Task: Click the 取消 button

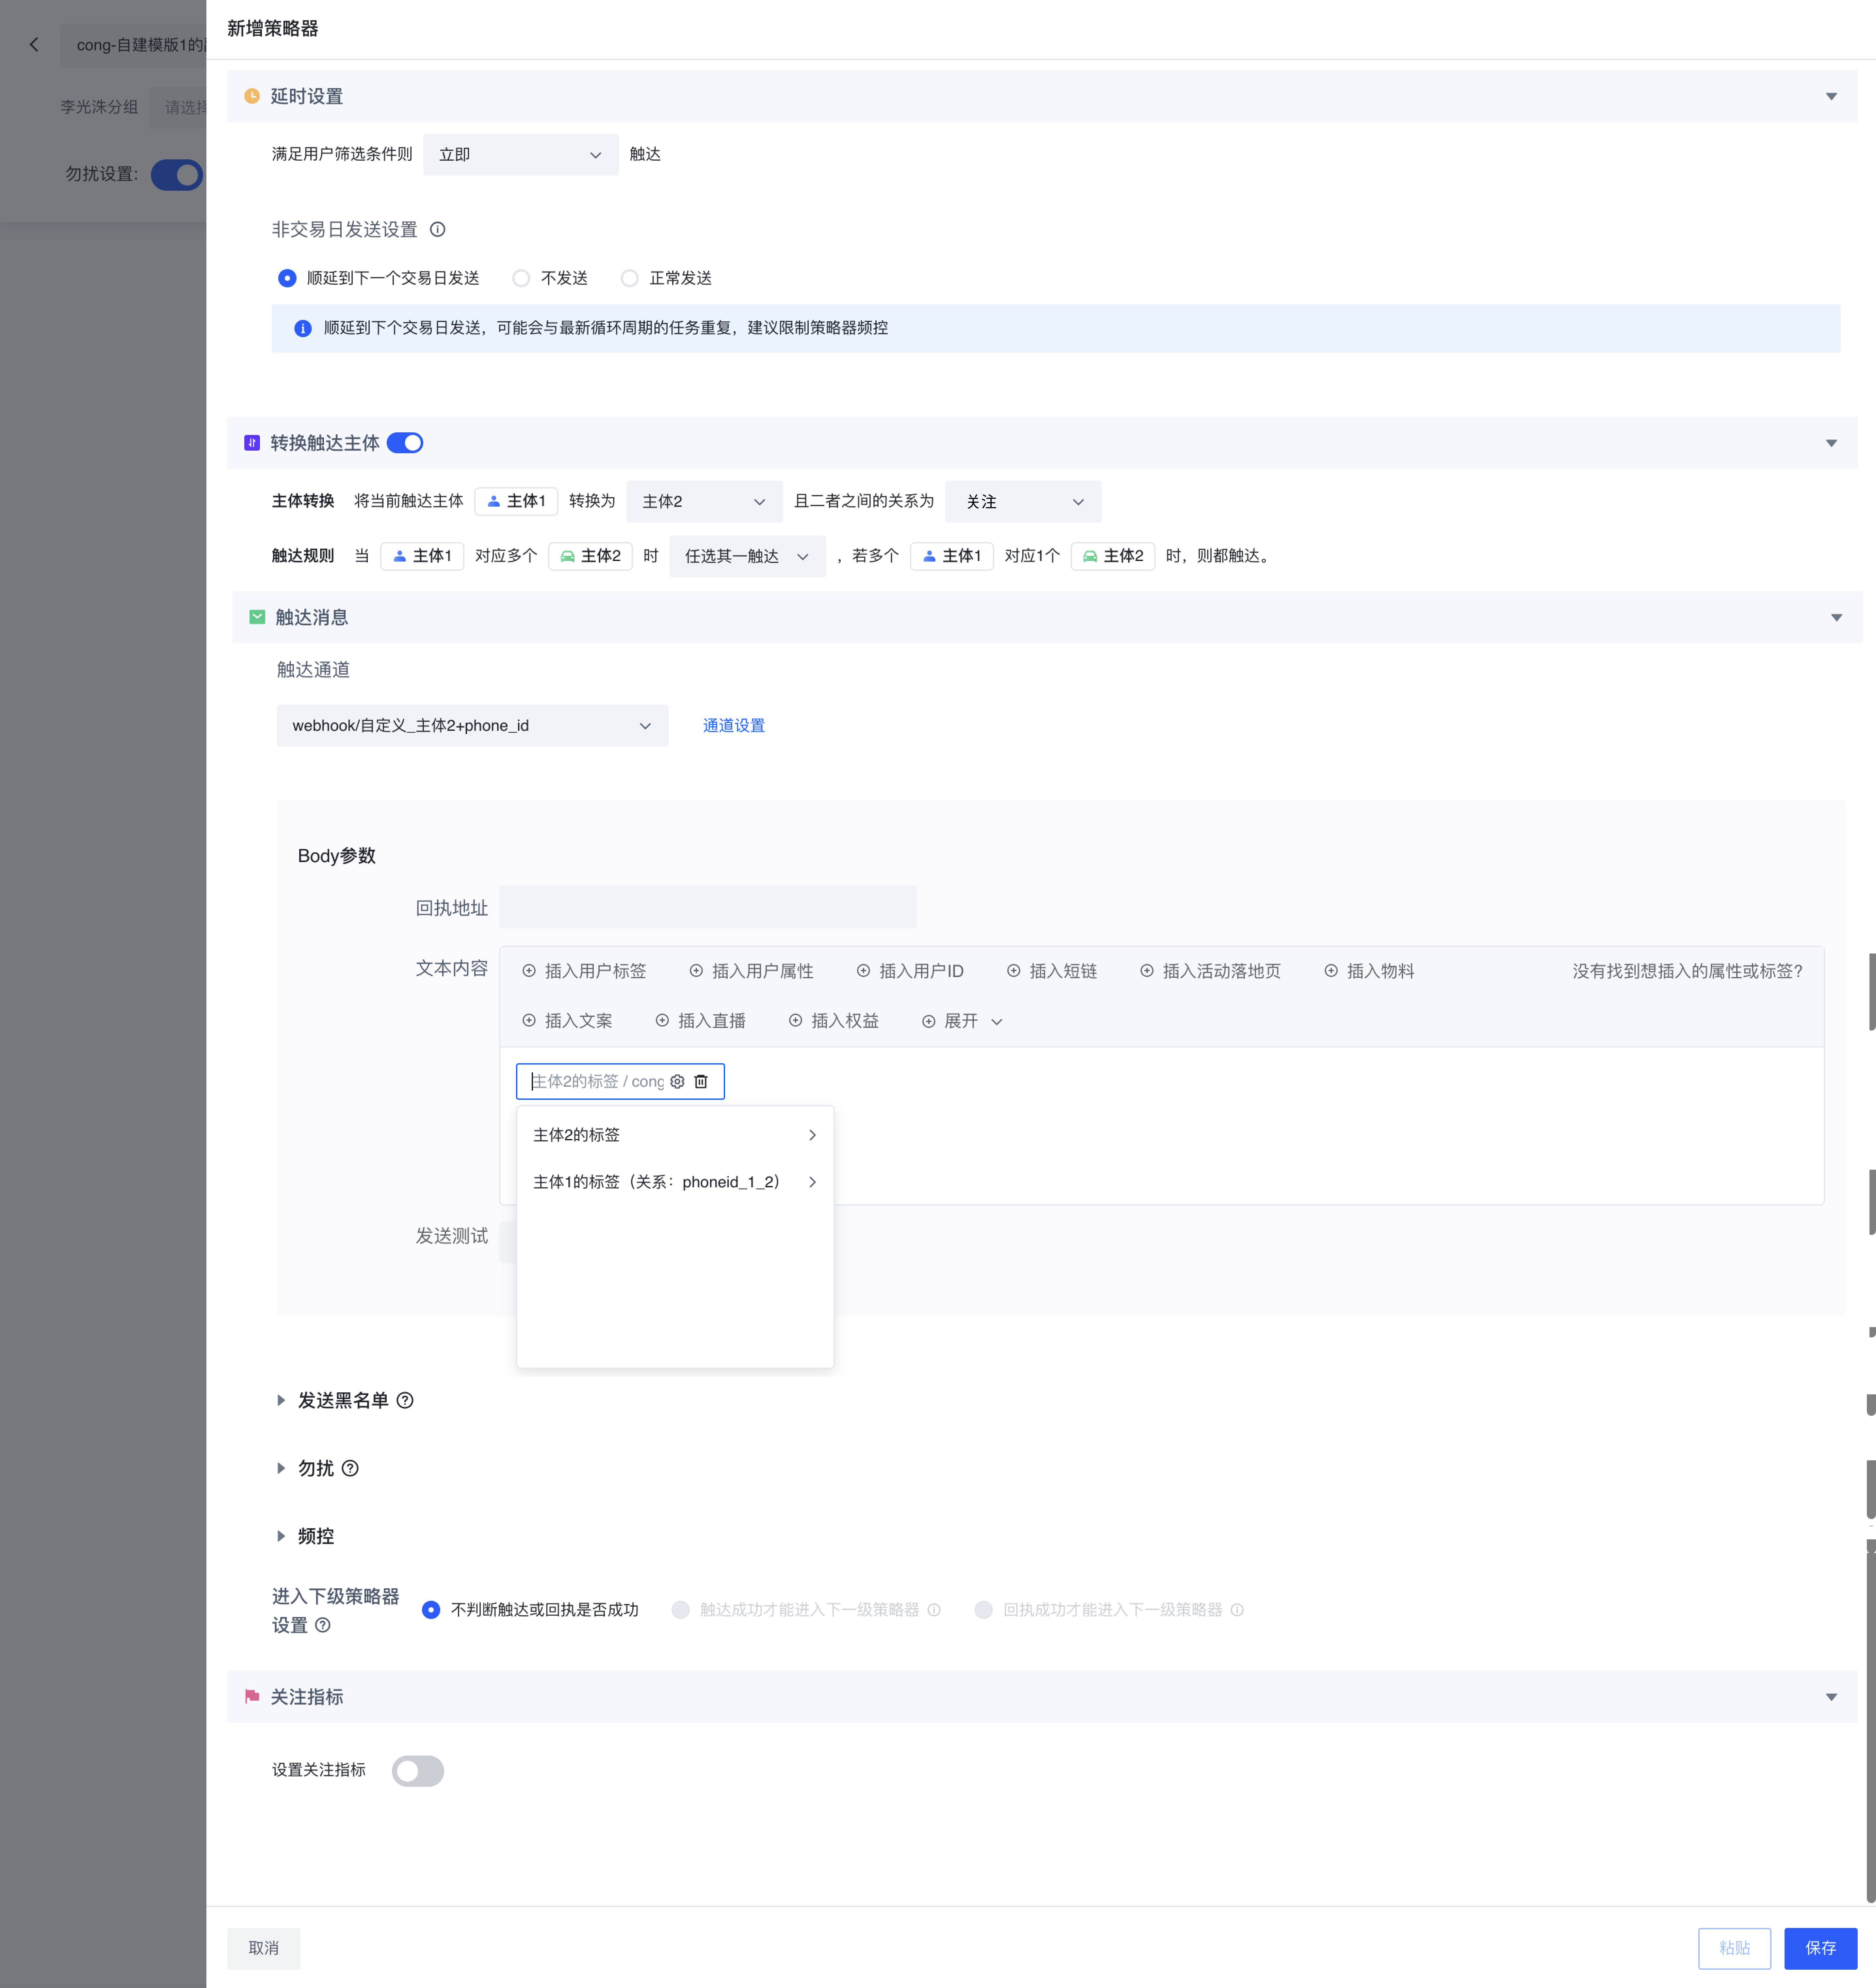Action: 264,1948
